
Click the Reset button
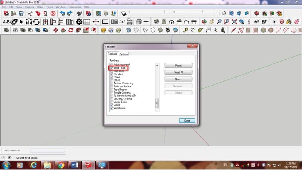pyautogui.click(x=178, y=66)
